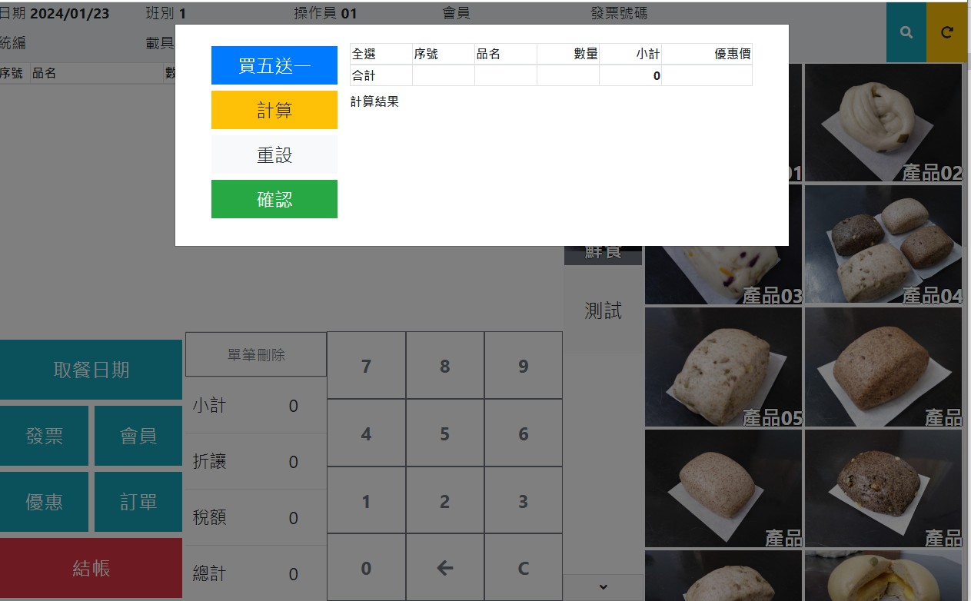Image resolution: width=971 pixels, height=601 pixels.
Task: Tap keypad number 4
Action: tap(366, 433)
